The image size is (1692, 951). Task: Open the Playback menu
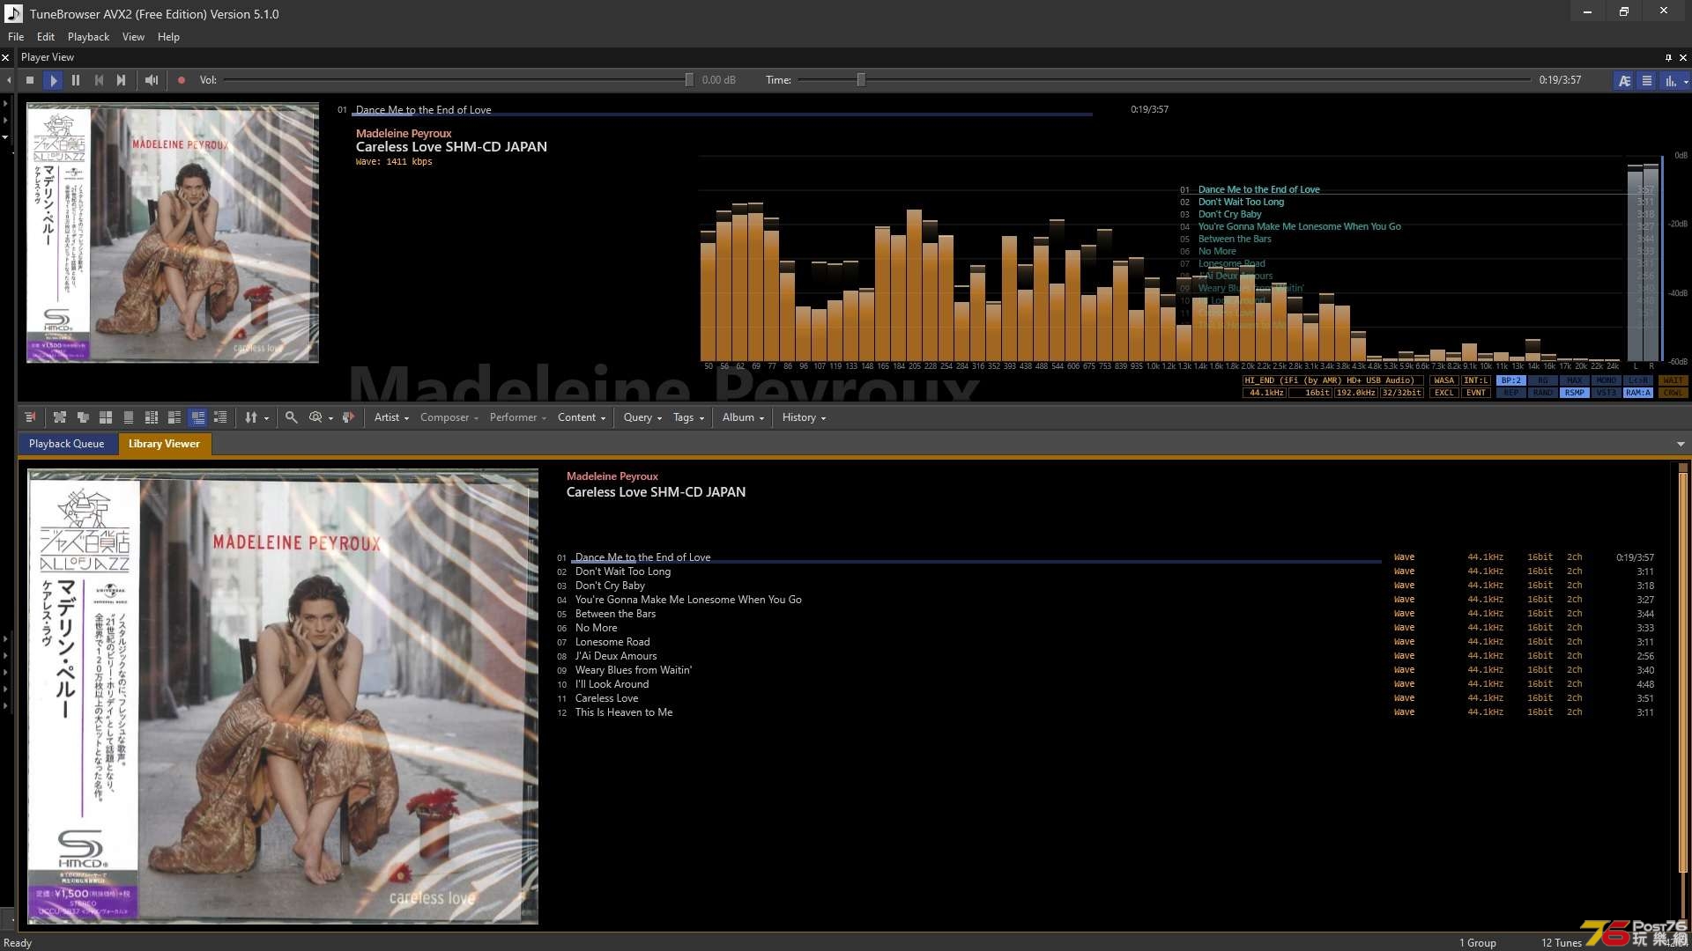88,37
